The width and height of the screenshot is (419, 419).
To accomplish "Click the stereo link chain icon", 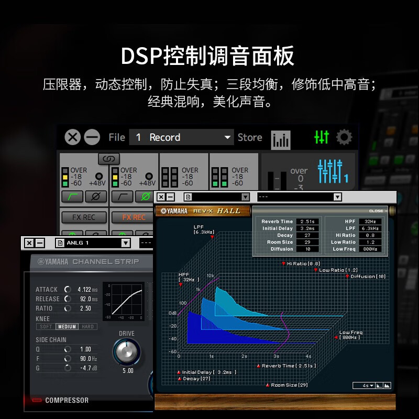I will 108,159.
